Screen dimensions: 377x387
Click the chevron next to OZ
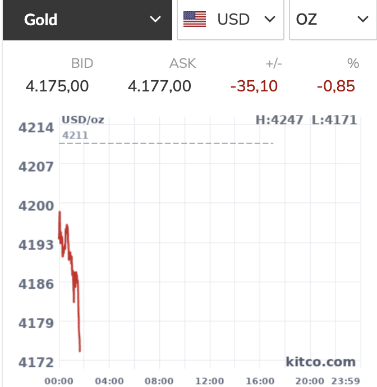(x=362, y=19)
